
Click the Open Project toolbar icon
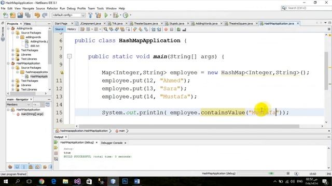click(20, 15)
